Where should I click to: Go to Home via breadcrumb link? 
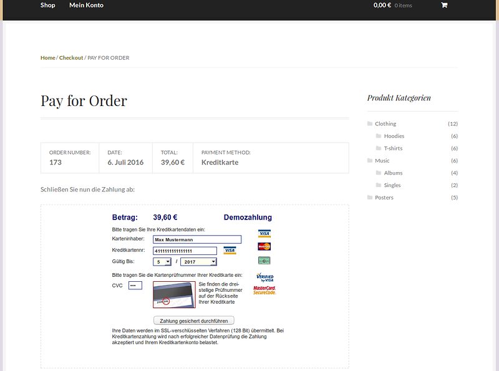click(47, 58)
